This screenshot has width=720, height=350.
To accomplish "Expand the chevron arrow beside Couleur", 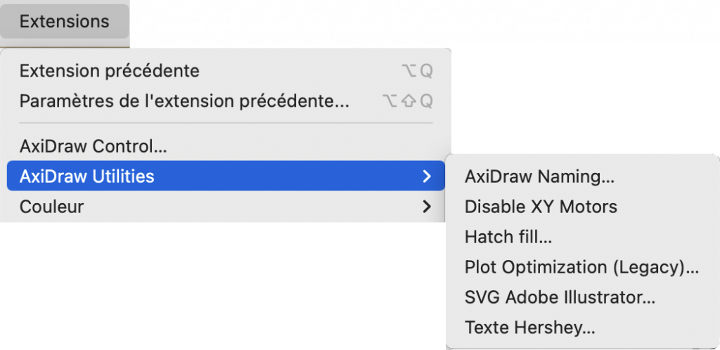I will point(426,207).
